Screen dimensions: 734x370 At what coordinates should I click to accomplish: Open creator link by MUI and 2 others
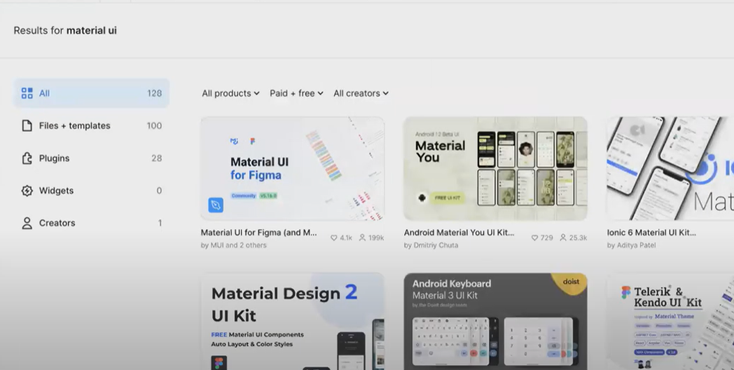pos(234,245)
